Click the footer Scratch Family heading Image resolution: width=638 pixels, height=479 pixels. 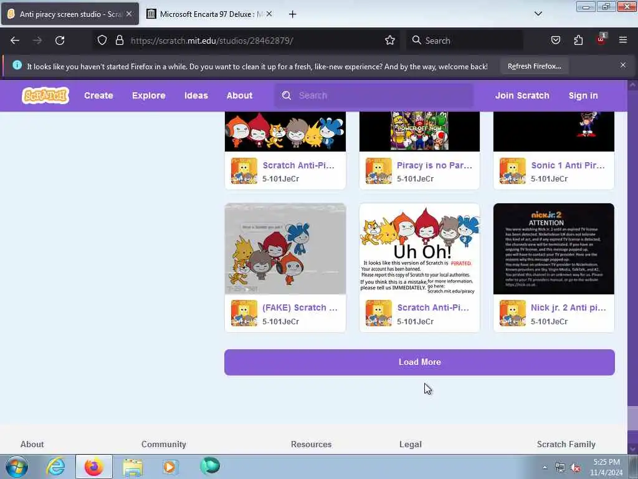click(566, 444)
